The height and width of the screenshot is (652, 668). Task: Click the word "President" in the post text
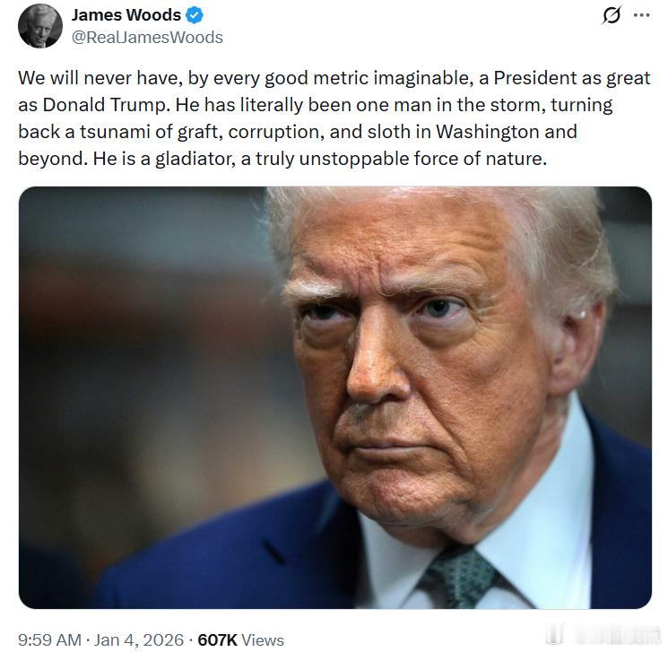[535, 78]
